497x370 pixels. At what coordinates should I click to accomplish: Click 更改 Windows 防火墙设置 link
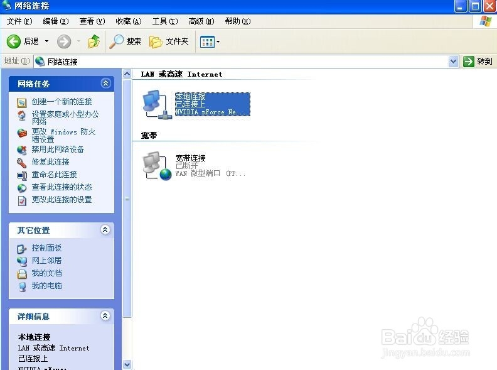pos(63,136)
